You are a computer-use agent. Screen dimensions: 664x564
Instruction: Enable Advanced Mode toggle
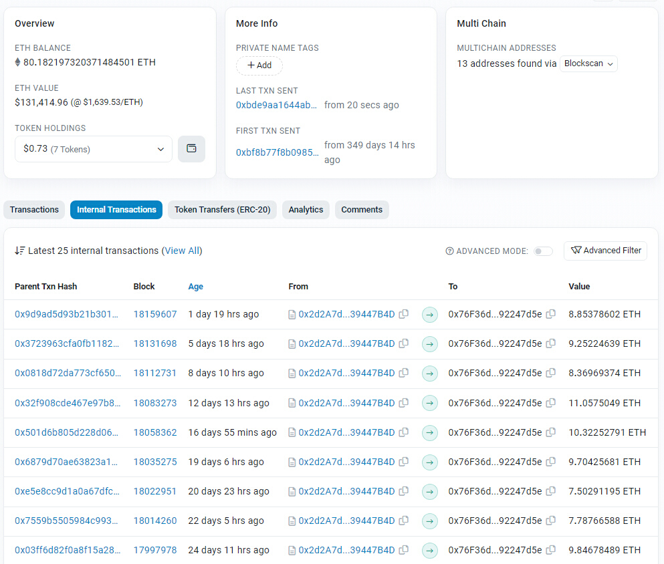pos(542,251)
